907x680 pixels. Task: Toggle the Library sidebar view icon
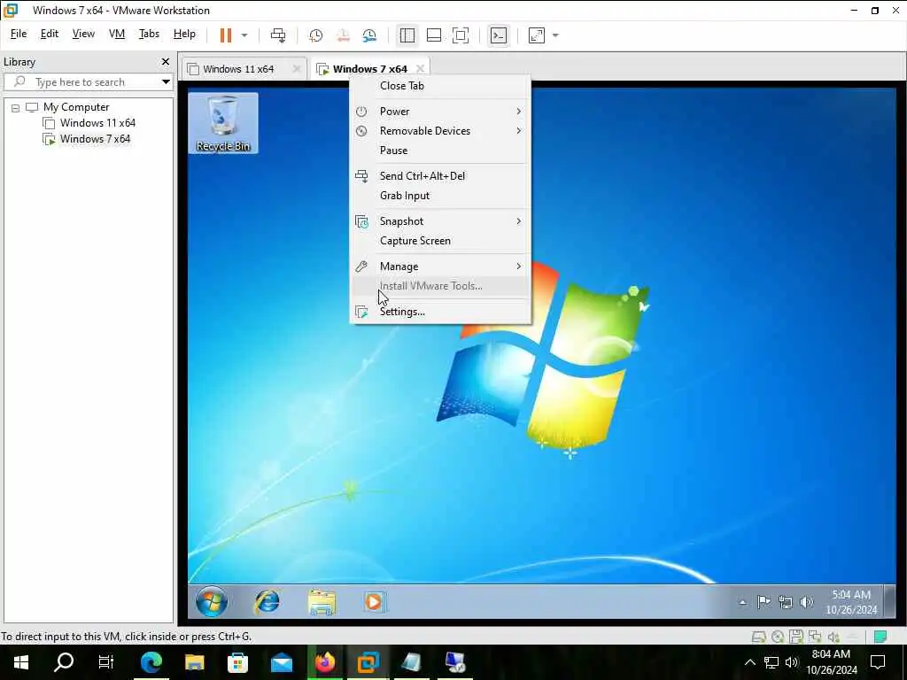pyautogui.click(x=407, y=35)
